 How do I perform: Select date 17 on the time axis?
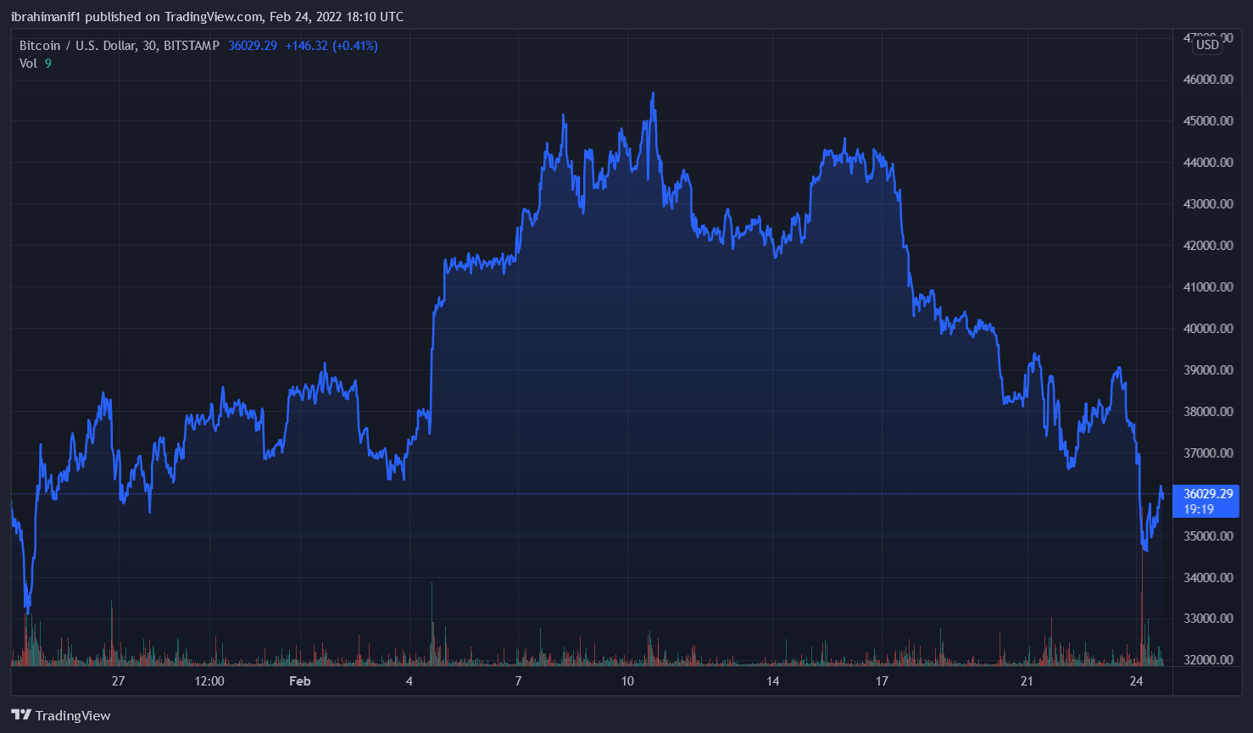pyautogui.click(x=882, y=681)
